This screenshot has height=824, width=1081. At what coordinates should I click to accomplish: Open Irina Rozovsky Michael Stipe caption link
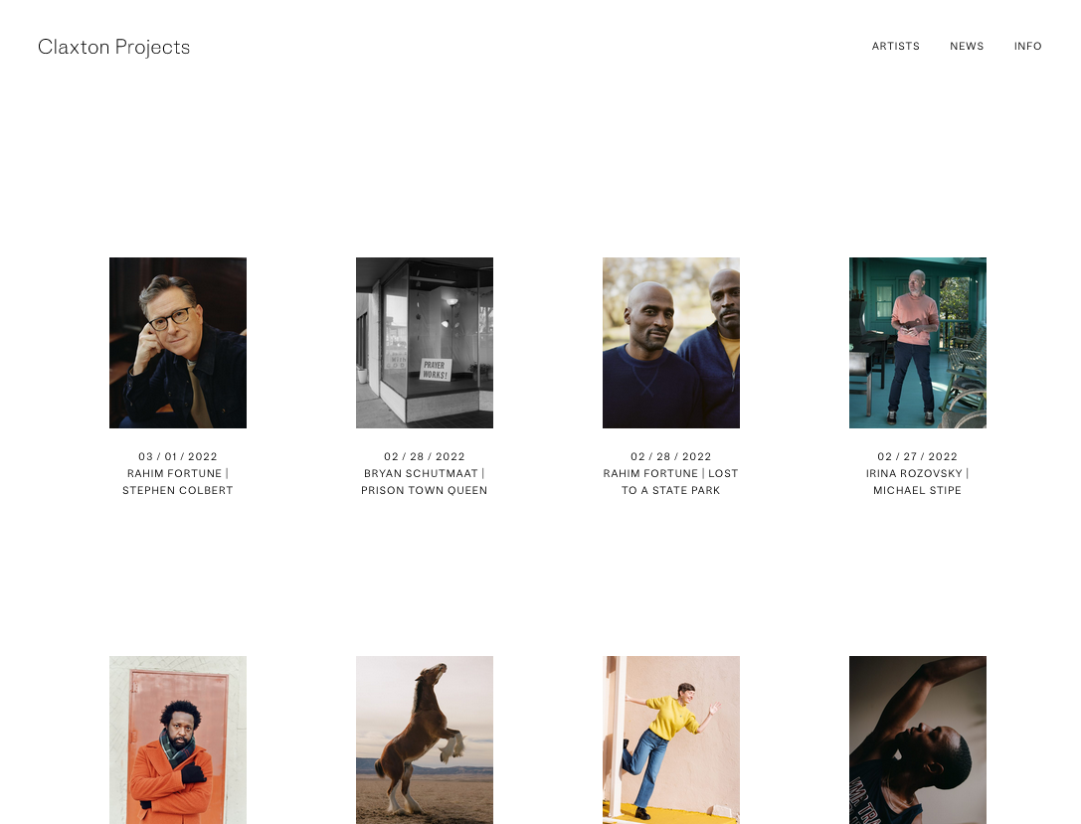[918, 482]
